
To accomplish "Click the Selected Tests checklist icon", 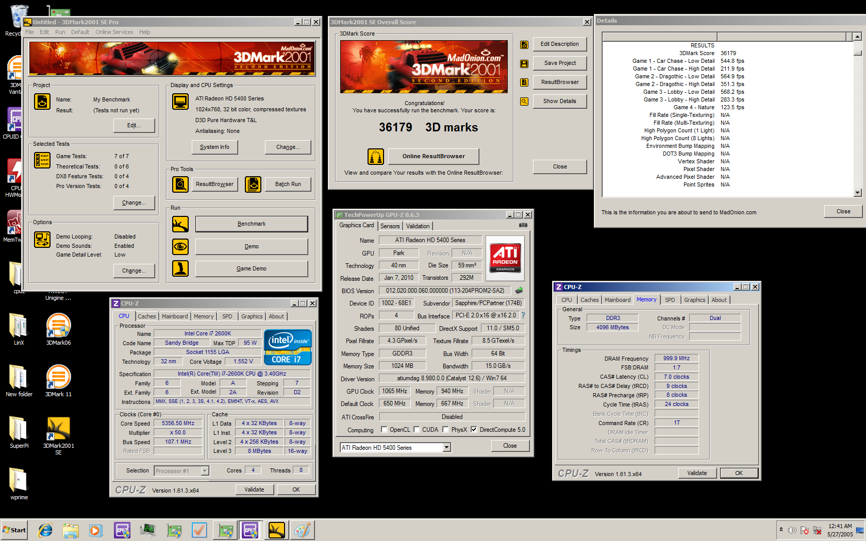I will [x=42, y=160].
